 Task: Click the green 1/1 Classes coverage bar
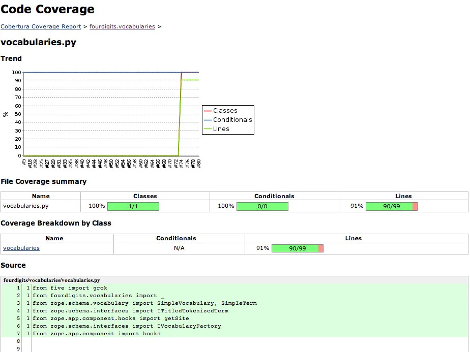[133, 206]
